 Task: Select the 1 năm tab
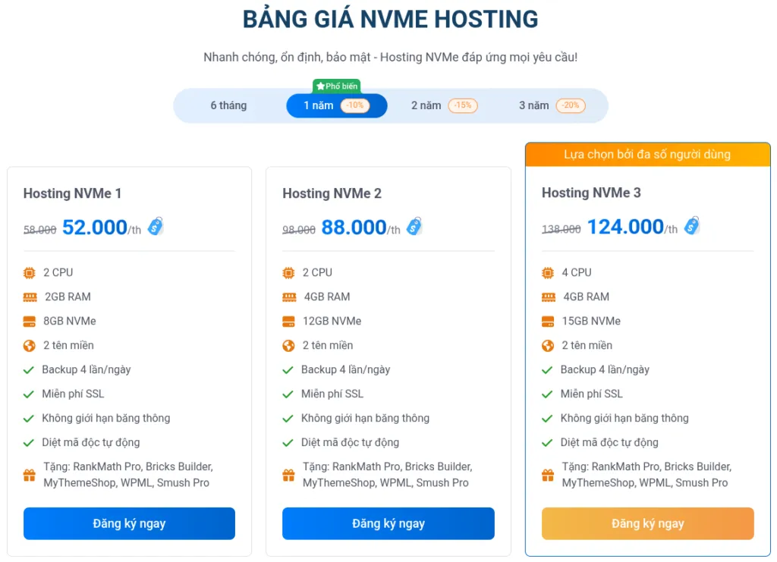(319, 105)
